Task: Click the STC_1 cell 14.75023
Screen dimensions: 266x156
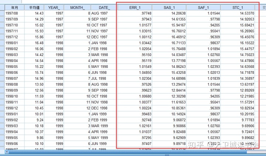Action: [x=238, y=55]
